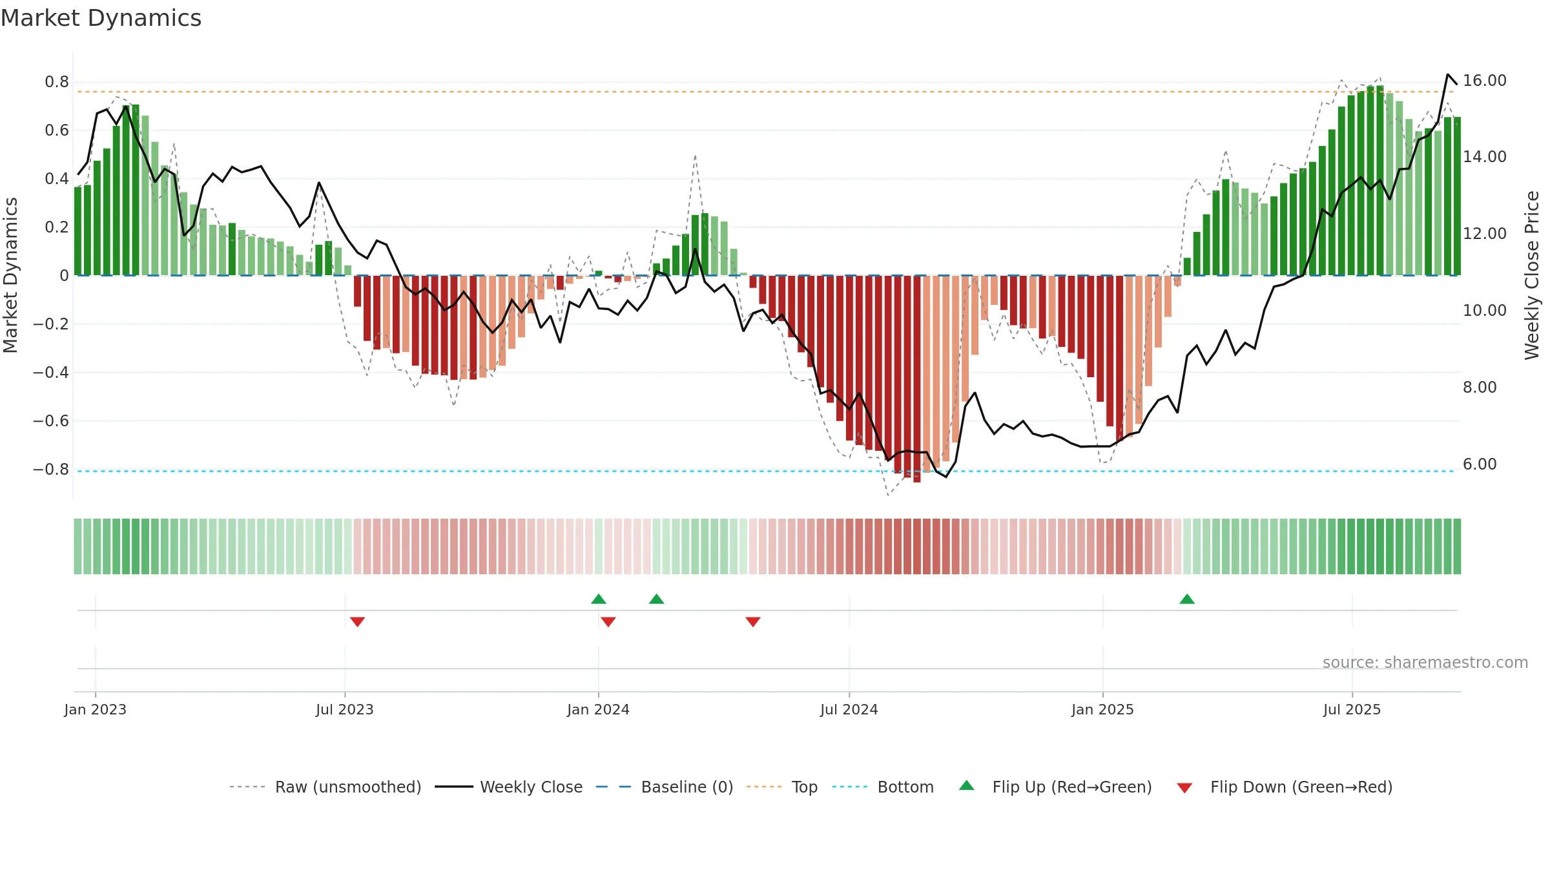Image resolution: width=1550 pixels, height=872 pixels.
Task: Click the red triangle icon in the legend
Action: tap(1184, 788)
